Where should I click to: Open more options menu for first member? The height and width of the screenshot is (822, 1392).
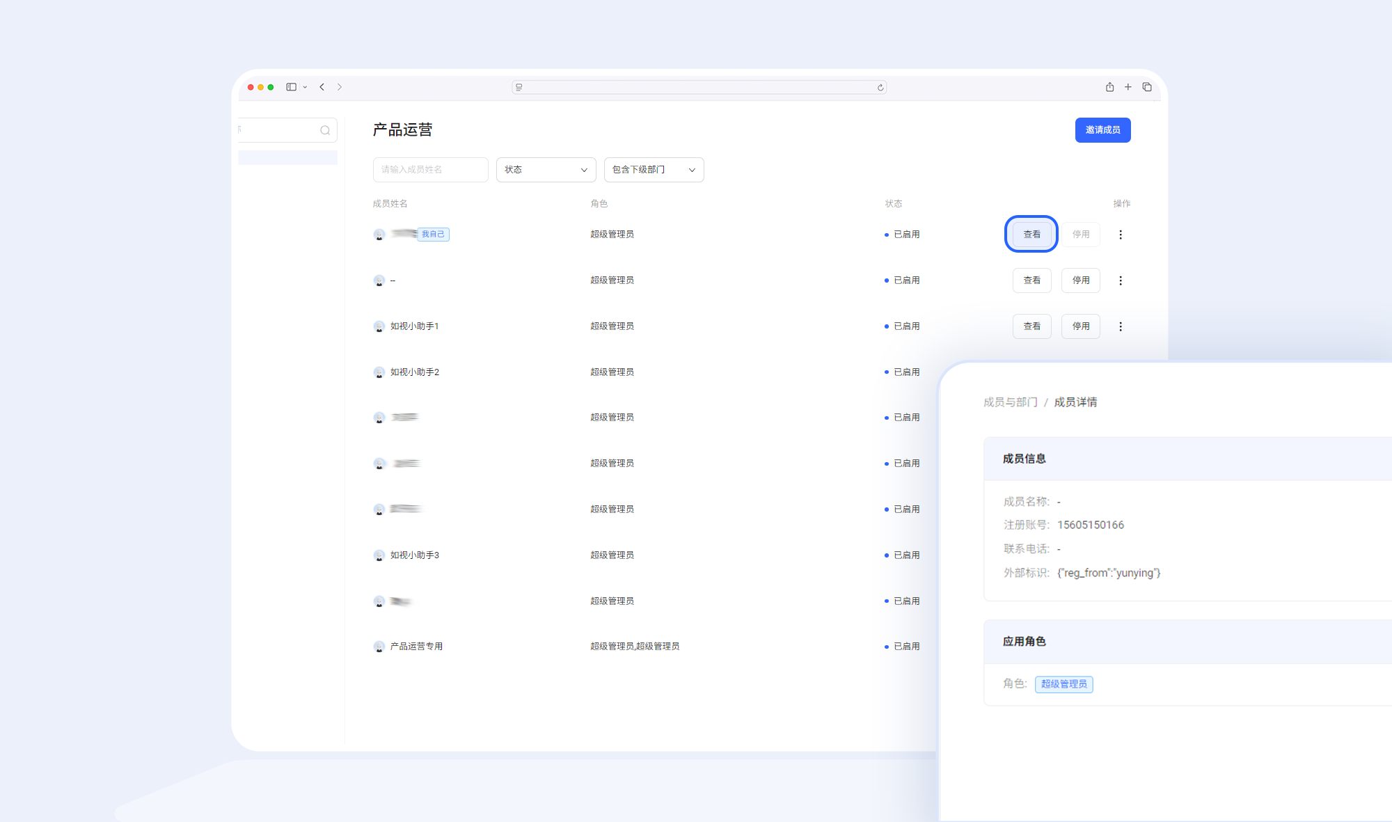[x=1121, y=235]
